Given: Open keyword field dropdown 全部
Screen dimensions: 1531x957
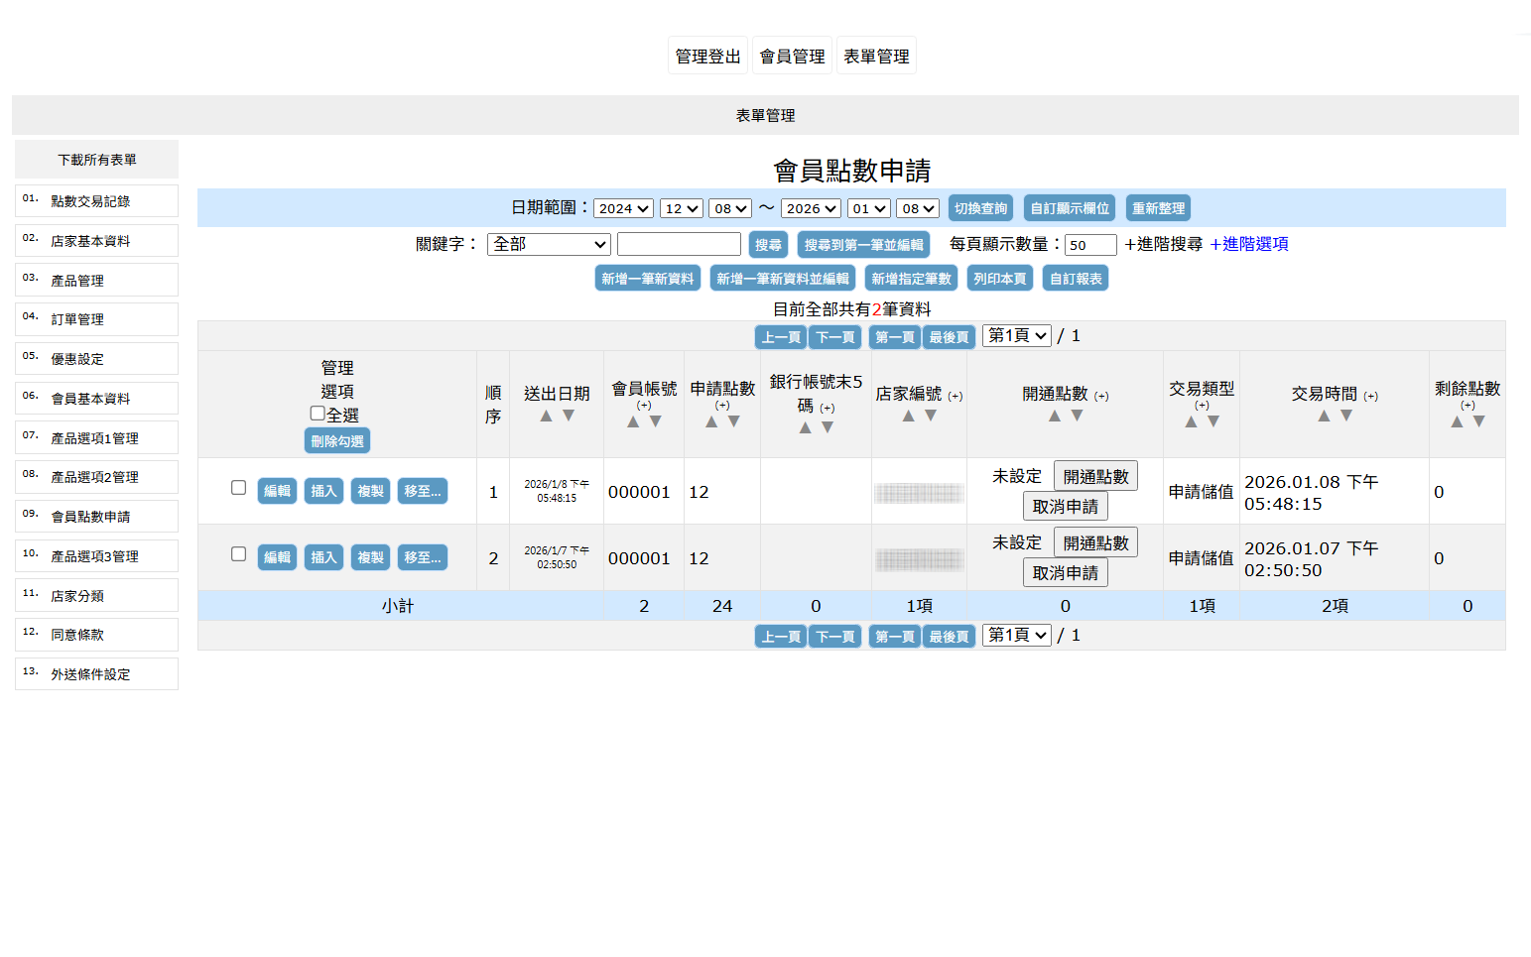Looking at the screenshot, I should 549,244.
